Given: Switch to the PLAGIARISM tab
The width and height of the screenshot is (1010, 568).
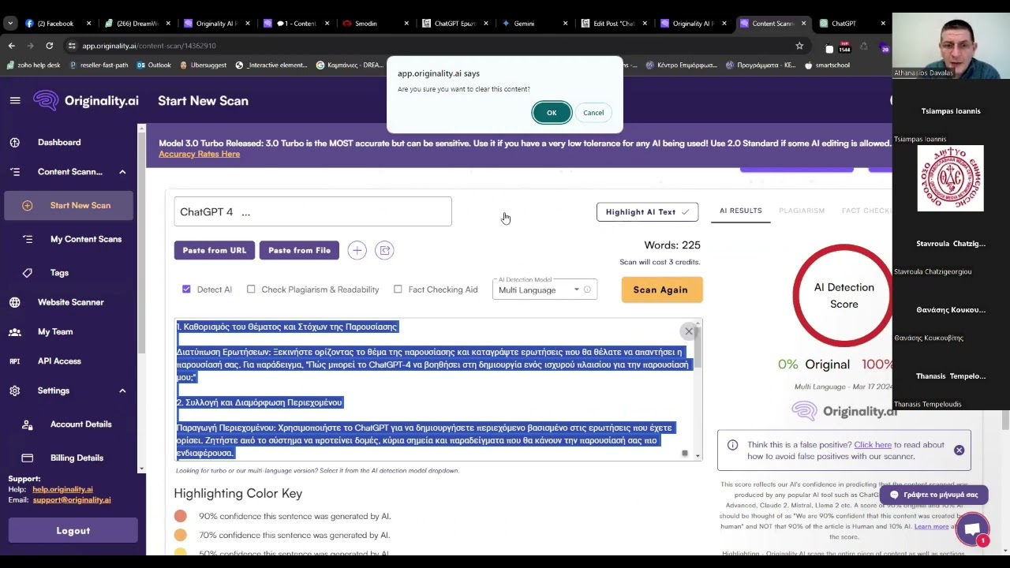Looking at the screenshot, I should pyautogui.click(x=802, y=211).
